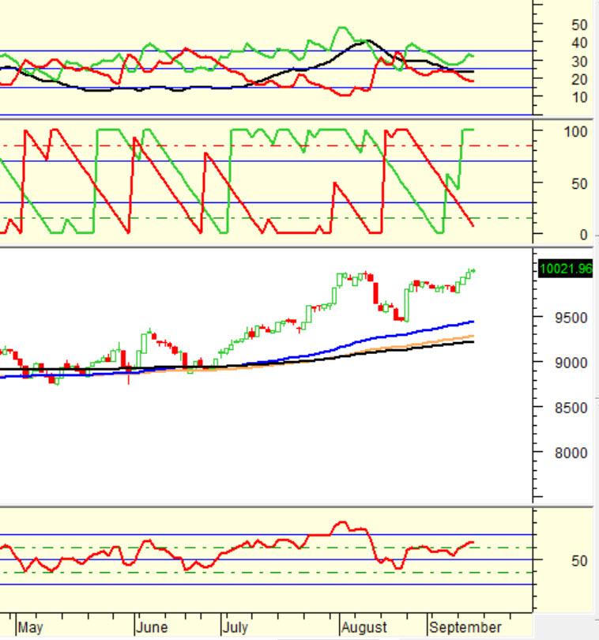Click the 9000 price axis value
Screen dimensions: 599x640
pyautogui.click(x=571, y=363)
